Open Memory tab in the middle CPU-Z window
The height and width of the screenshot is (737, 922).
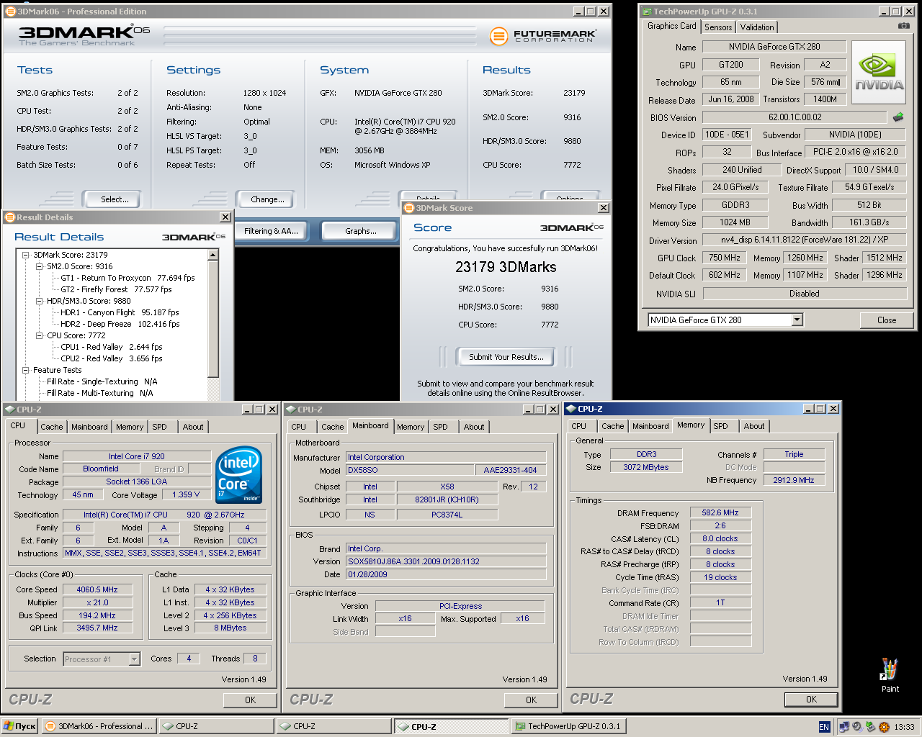point(411,427)
